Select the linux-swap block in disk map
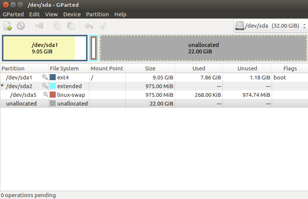 tap(94, 48)
